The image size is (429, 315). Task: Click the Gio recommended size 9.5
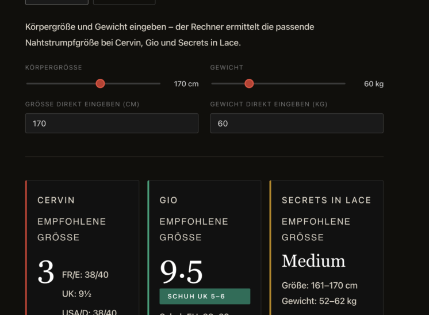coord(181,272)
